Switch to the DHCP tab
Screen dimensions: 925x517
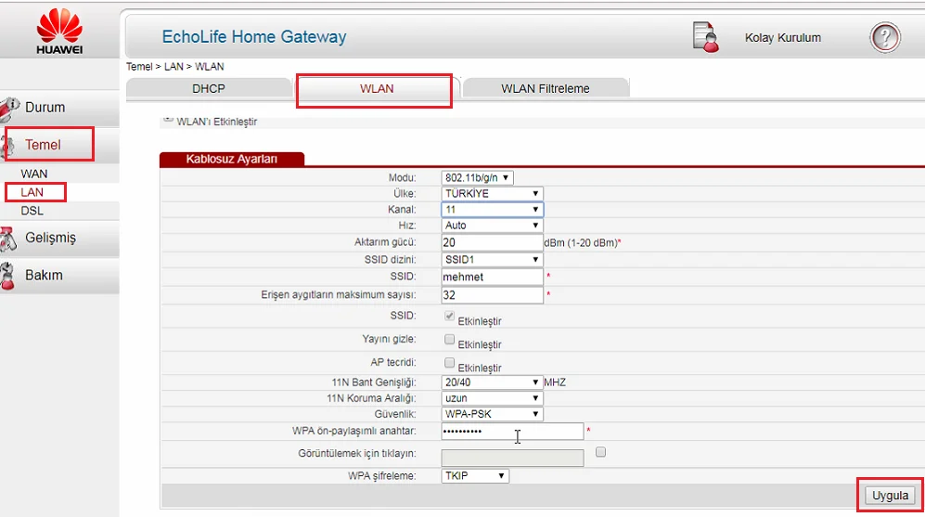pyautogui.click(x=208, y=88)
